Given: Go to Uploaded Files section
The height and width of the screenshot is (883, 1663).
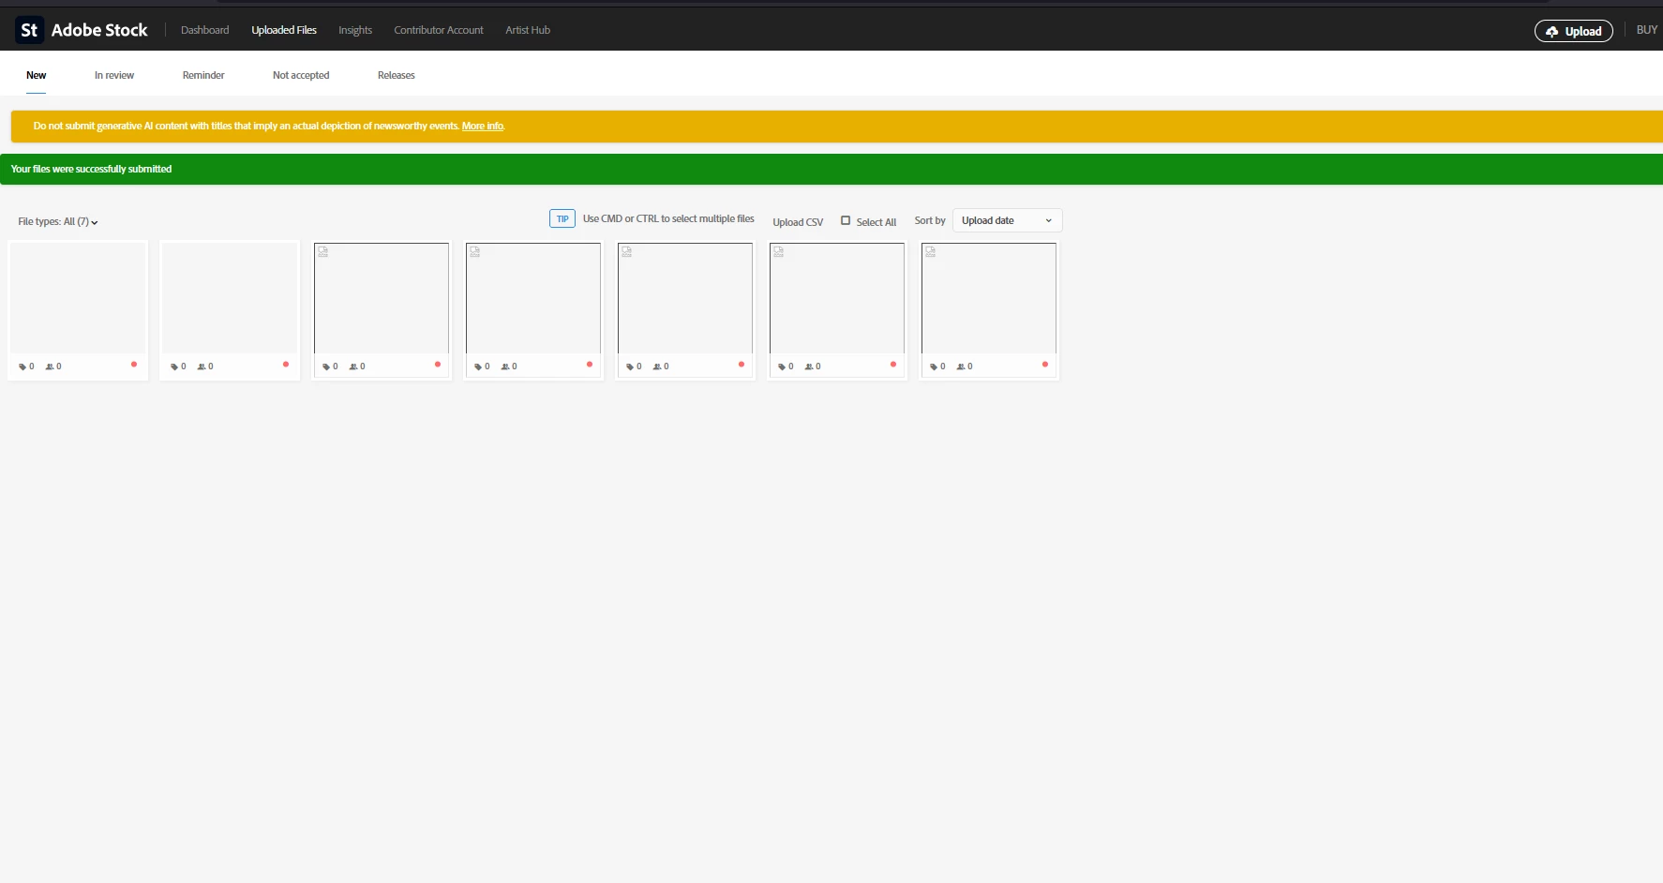Looking at the screenshot, I should point(284,30).
